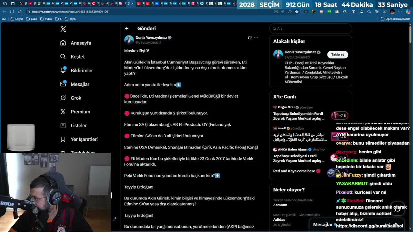Viewport: 413px width, 232px height.
Task: Open Grok from the sidebar
Action: click(x=71, y=98)
